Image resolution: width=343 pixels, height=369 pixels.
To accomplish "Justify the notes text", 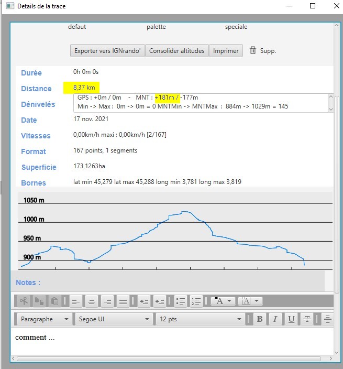I will point(123,301).
